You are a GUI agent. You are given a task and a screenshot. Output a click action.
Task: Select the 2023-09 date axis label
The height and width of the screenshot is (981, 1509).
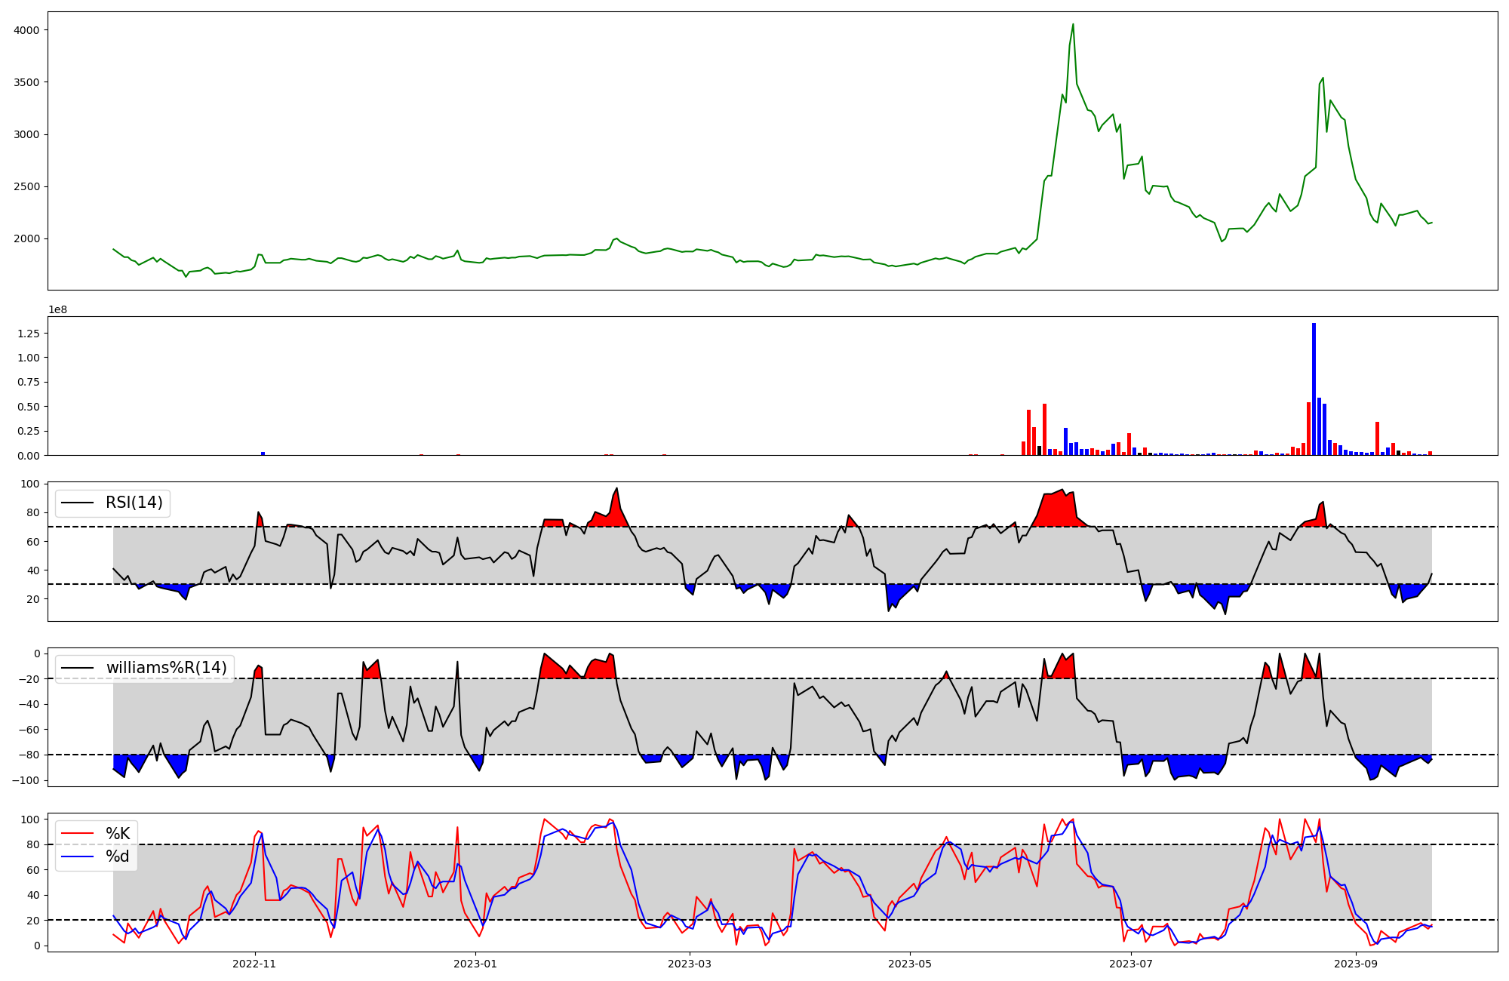(x=1356, y=964)
